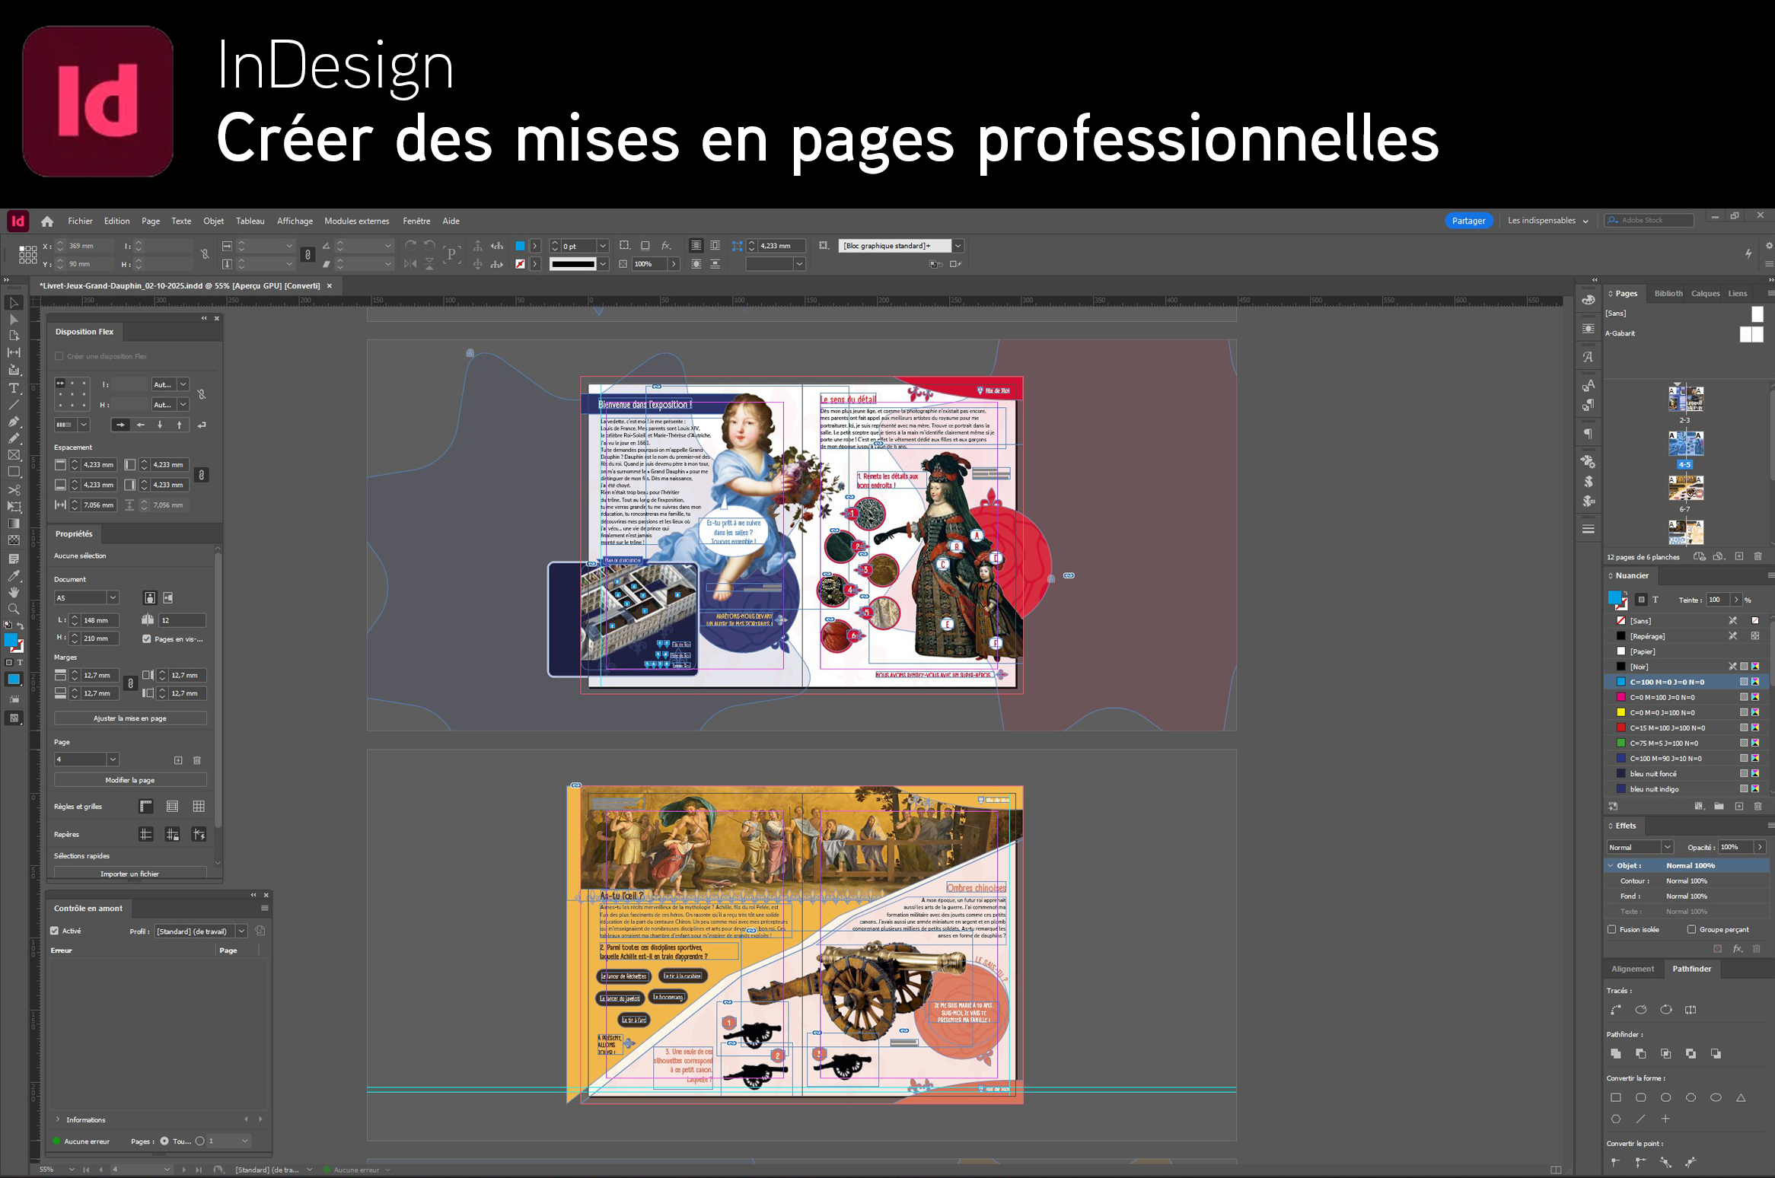Select the Scissors tool
The image size is (1775, 1178).
coord(14,490)
